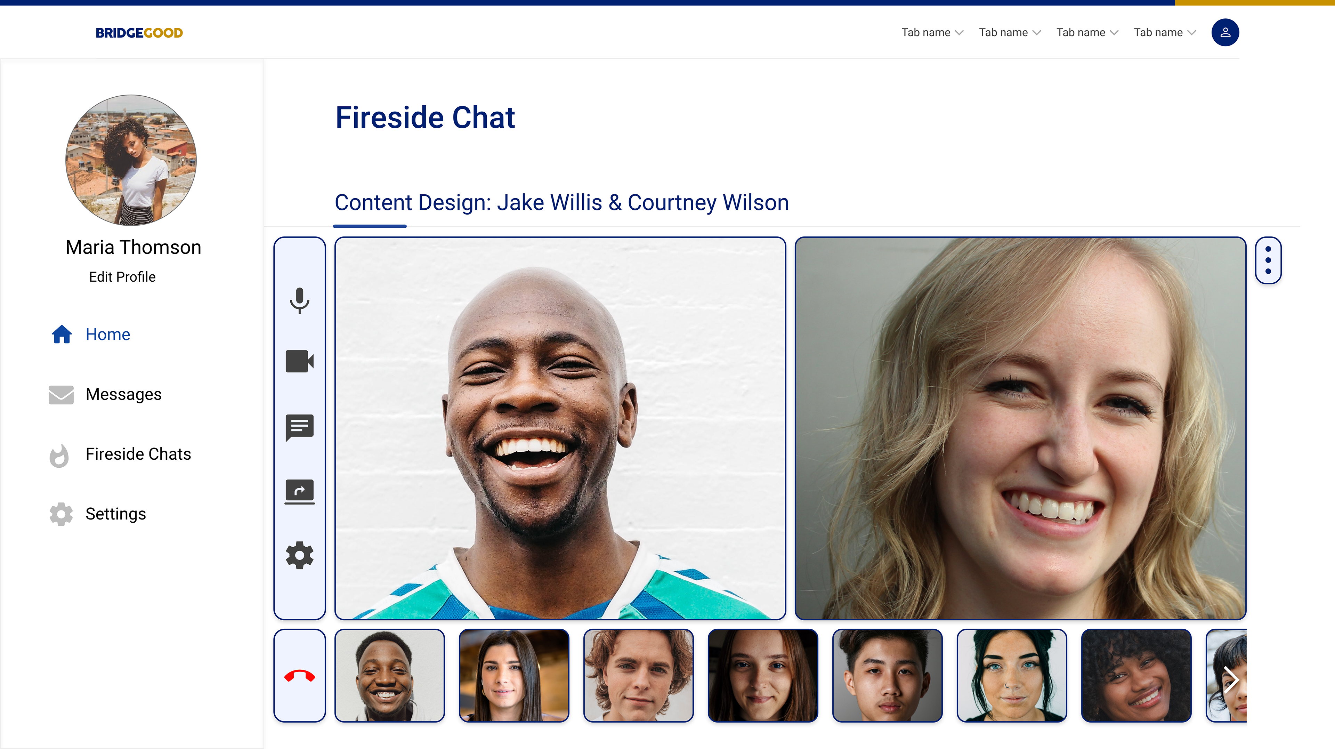Screen dimensions: 1335x749
Task: Mute the microphone in call toolbar
Action: [x=300, y=301]
